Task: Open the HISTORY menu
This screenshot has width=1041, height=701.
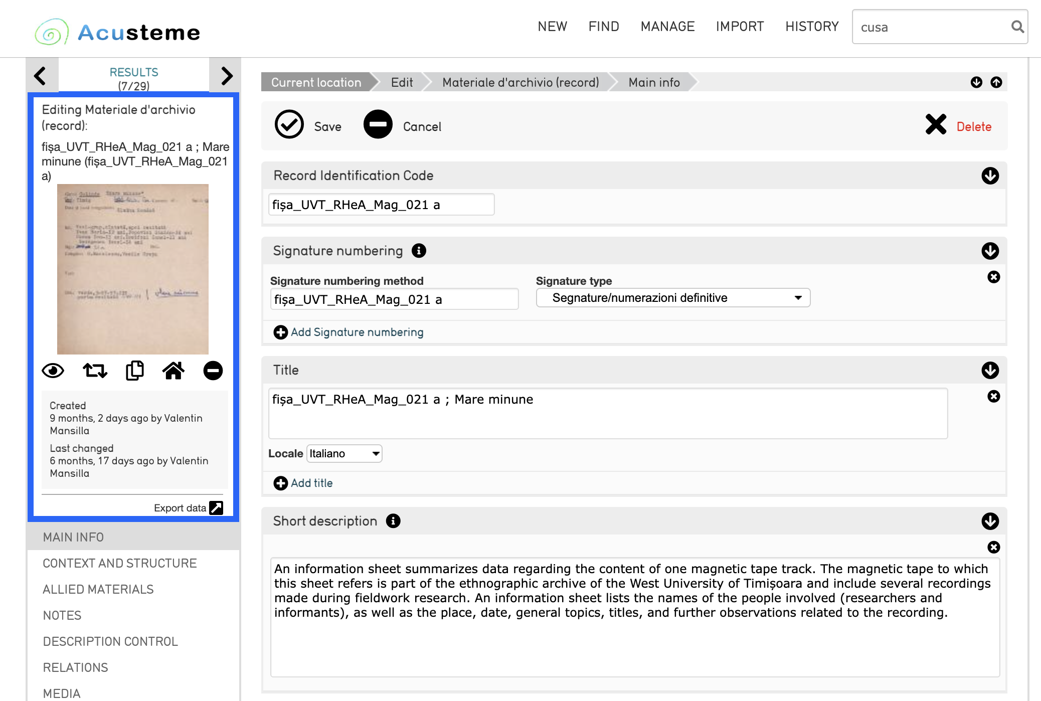Action: (x=812, y=27)
